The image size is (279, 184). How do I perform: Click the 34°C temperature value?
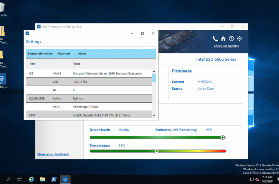coord(122,145)
